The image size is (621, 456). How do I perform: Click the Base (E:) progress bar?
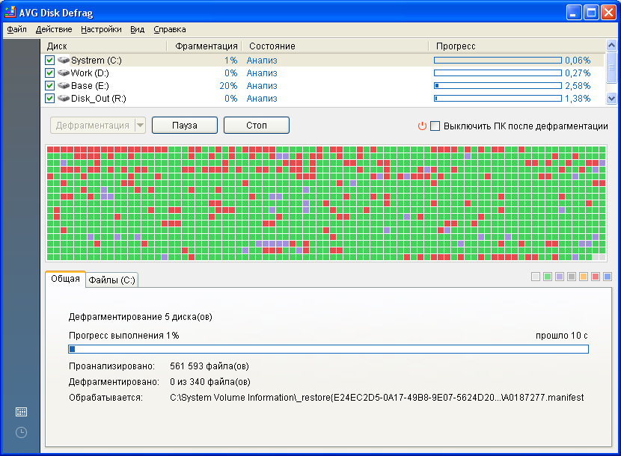(498, 85)
